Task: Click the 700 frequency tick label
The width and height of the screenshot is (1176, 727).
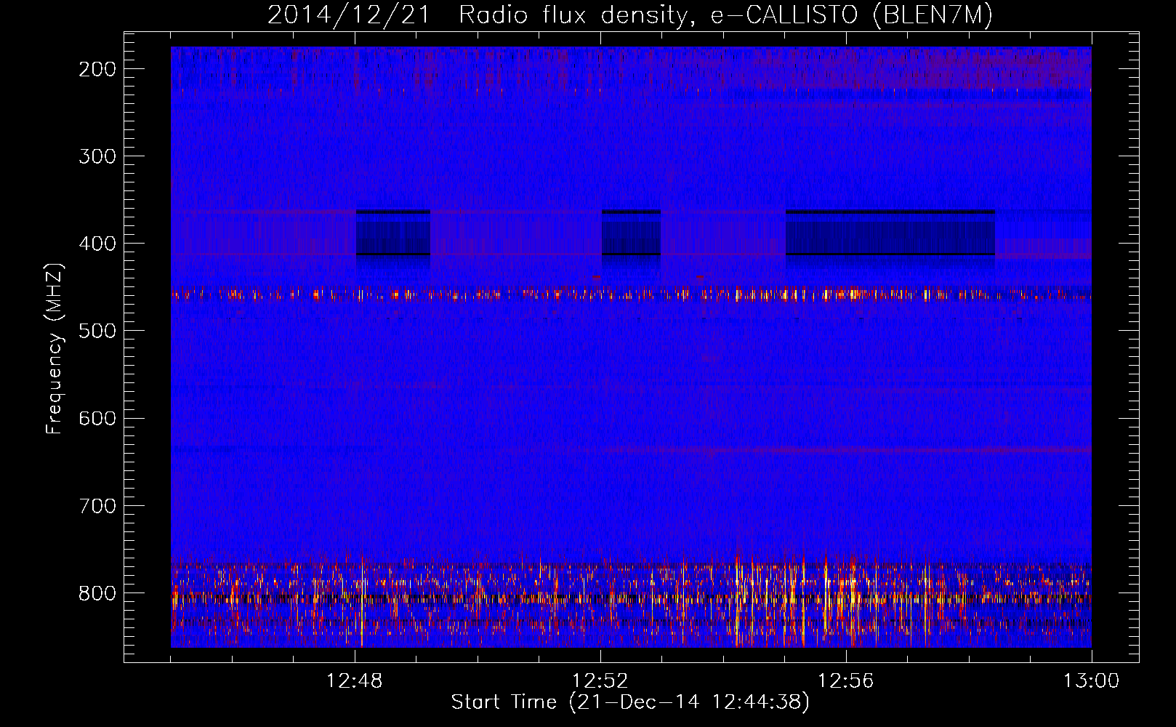Action: (97, 505)
